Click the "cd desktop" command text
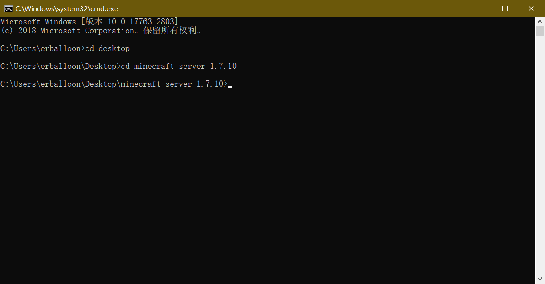Screen dimensions: 545x284 pyautogui.click(x=107, y=48)
